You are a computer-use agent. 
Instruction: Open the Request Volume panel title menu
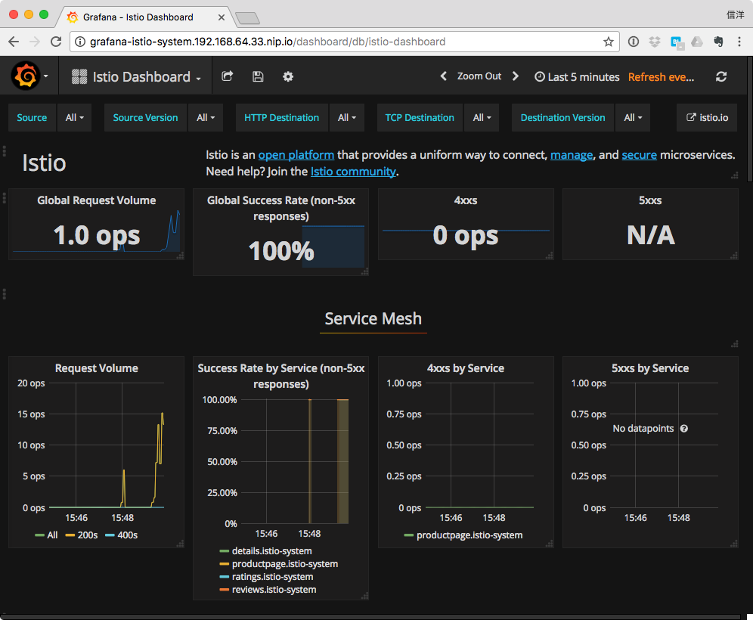(97, 368)
